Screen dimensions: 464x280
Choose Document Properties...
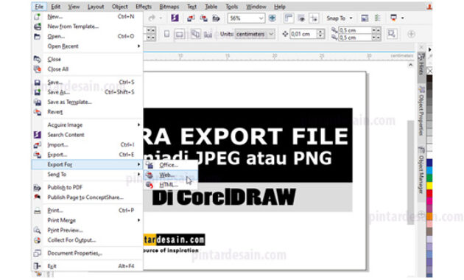88,253
